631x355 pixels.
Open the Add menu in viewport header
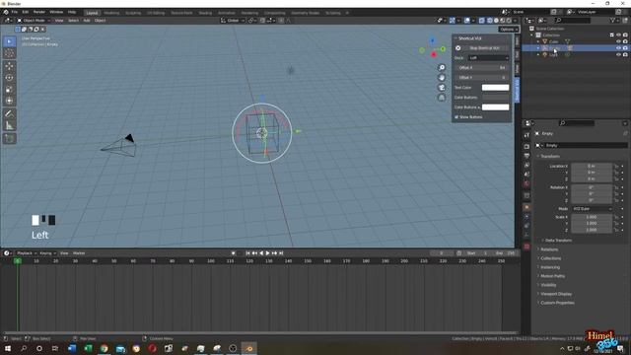coord(87,20)
